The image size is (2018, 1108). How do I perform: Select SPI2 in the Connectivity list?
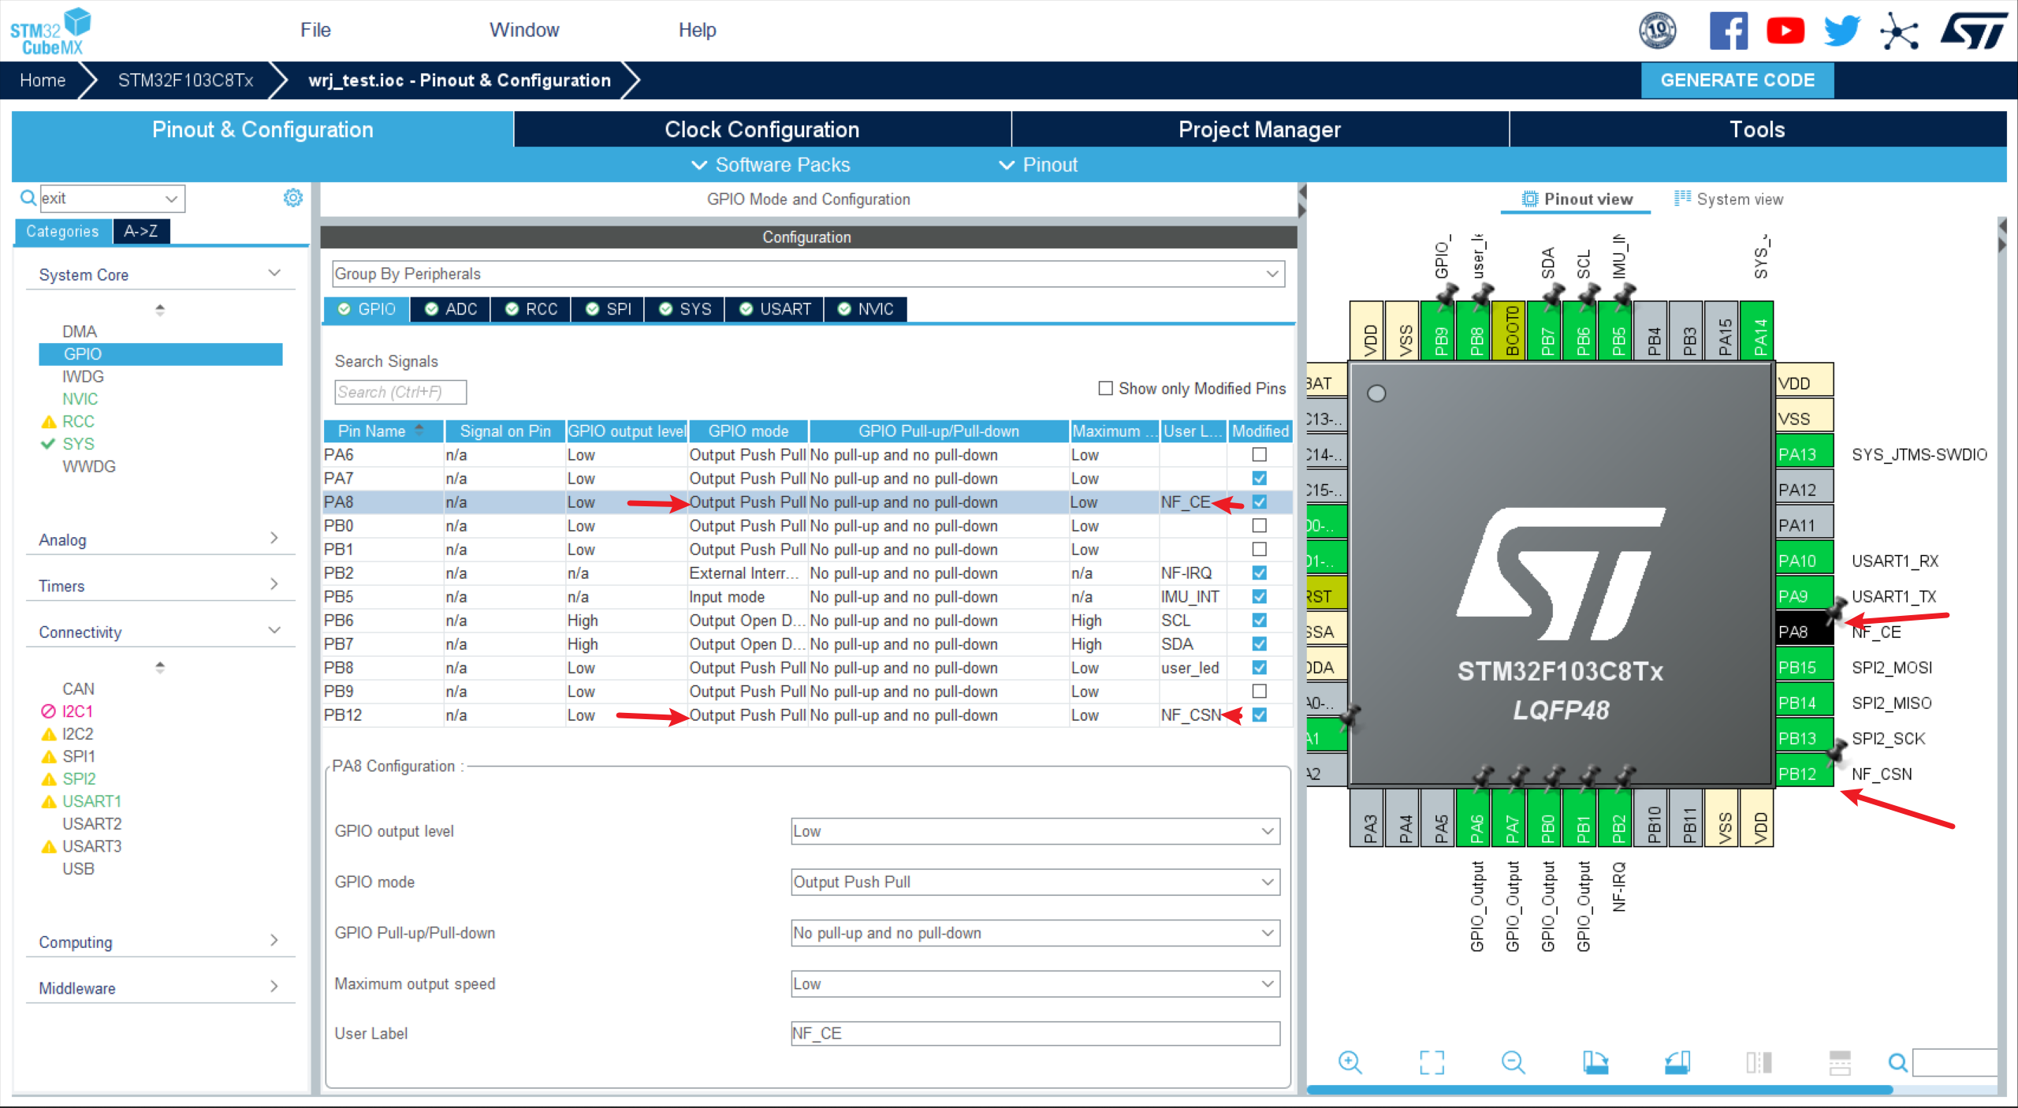[79, 779]
